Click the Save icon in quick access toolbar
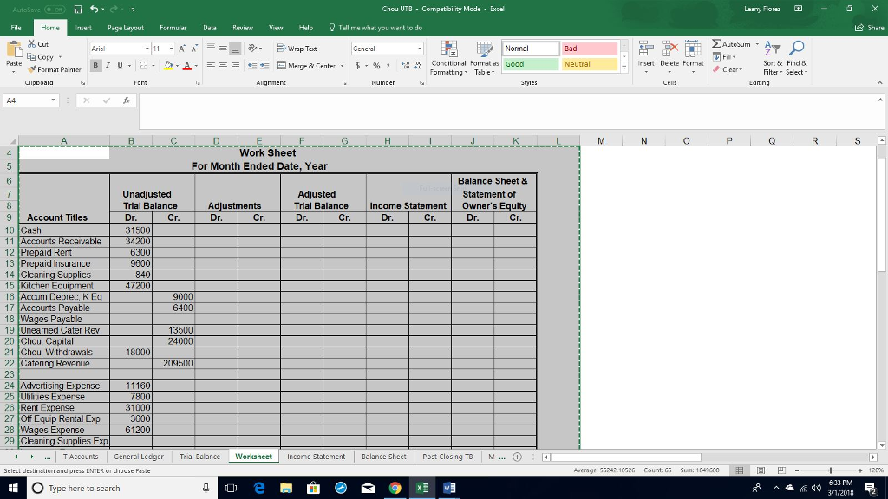Viewport: 888px width, 499px height. (x=78, y=10)
